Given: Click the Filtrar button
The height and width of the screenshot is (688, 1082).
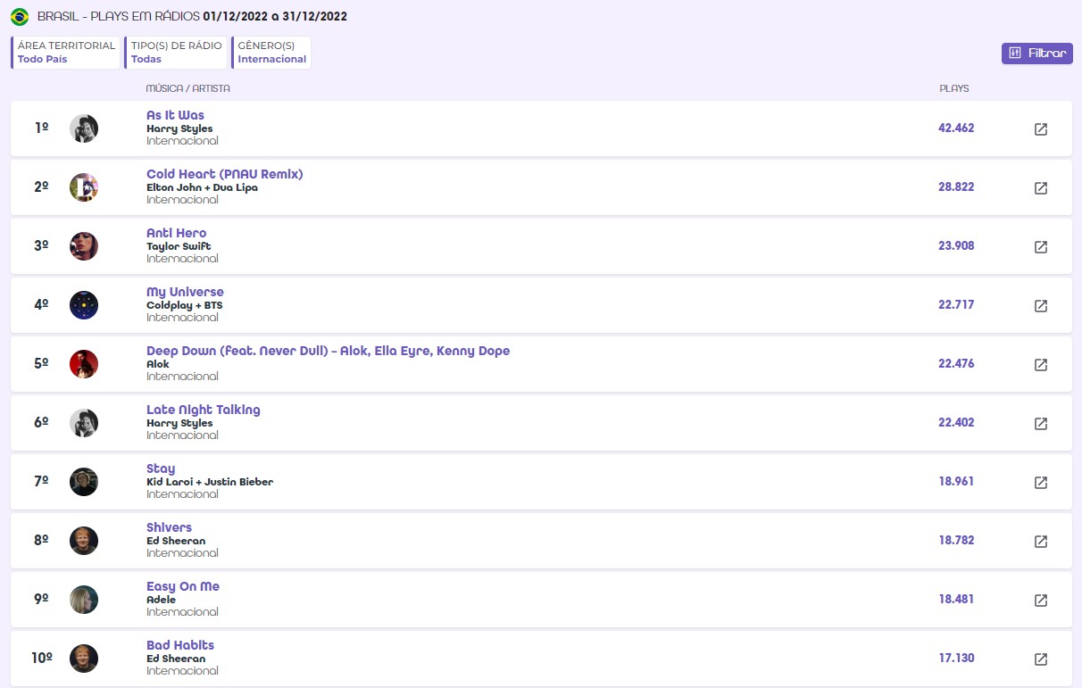Looking at the screenshot, I should click(1037, 54).
